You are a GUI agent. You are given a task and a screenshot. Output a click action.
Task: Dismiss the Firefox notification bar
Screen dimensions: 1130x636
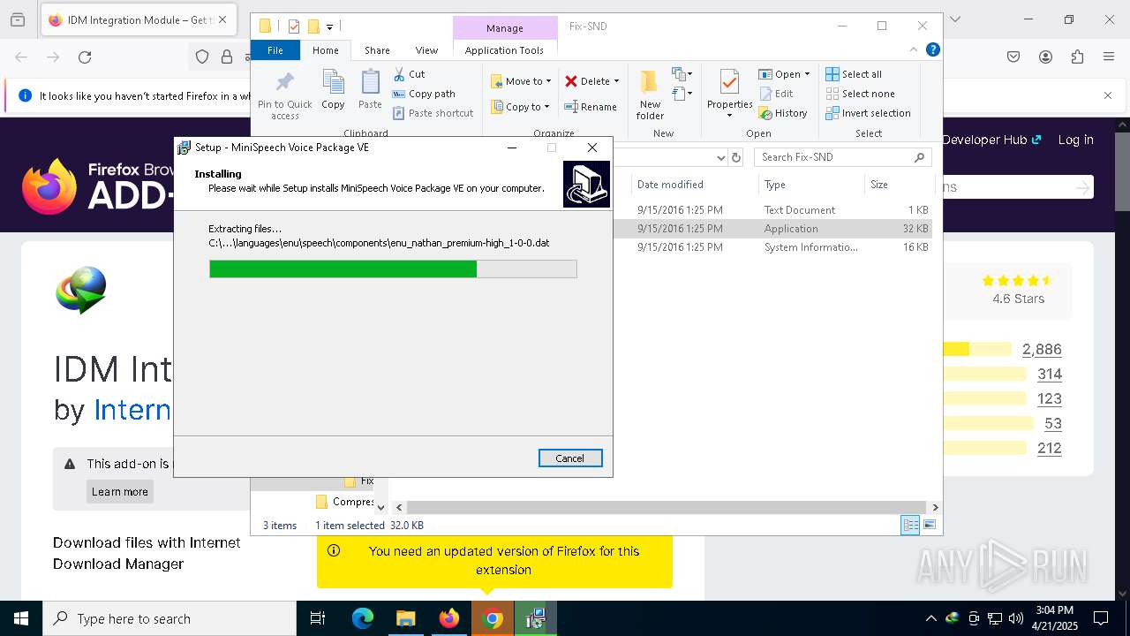[1108, 95]
